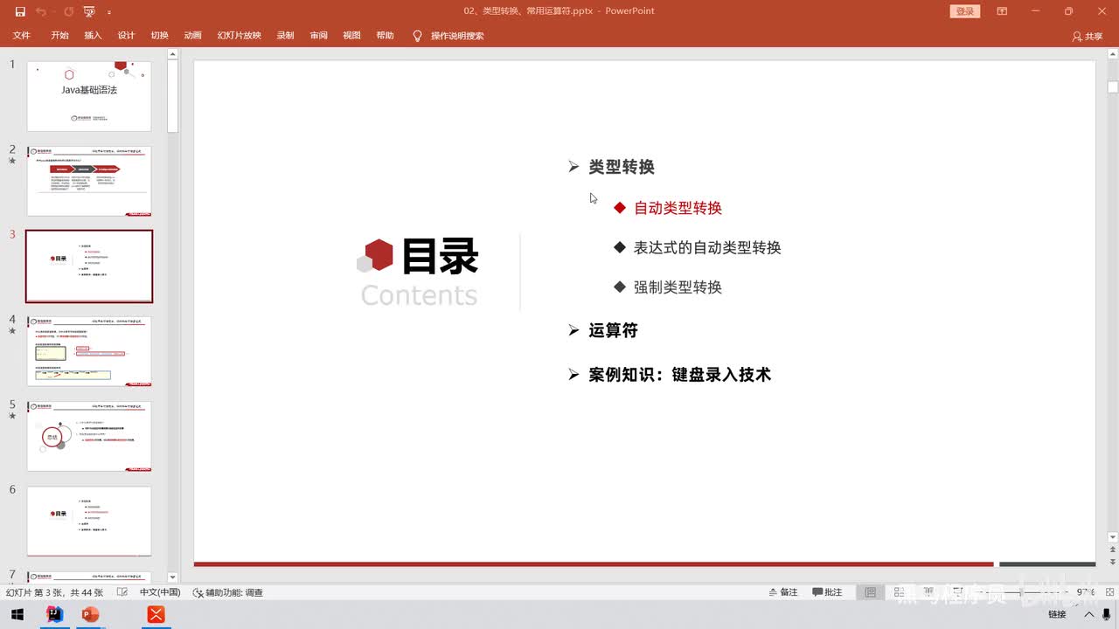The height and width of the screenshot is (629, 1119).
Task: Click the orange X app in taskbar
Action: pos(156,614)
